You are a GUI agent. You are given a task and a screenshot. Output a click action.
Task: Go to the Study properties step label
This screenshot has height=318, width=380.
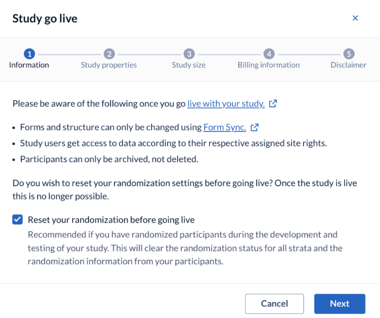click(109, 65)
